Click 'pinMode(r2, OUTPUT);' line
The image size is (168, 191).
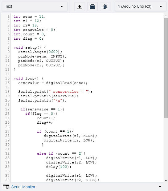(x=41, y=65)
